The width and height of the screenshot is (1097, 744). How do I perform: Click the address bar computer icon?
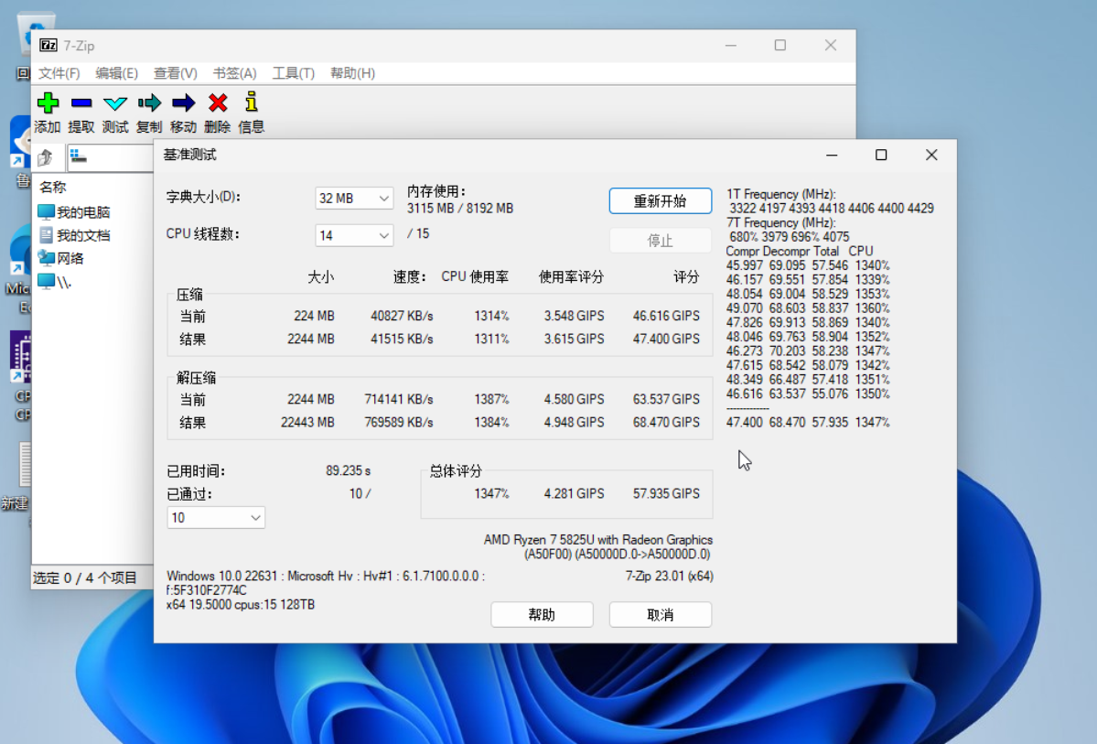tap(79, 156)
